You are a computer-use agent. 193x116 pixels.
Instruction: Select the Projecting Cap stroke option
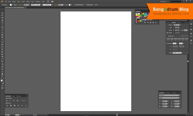(x=178, y=27)
